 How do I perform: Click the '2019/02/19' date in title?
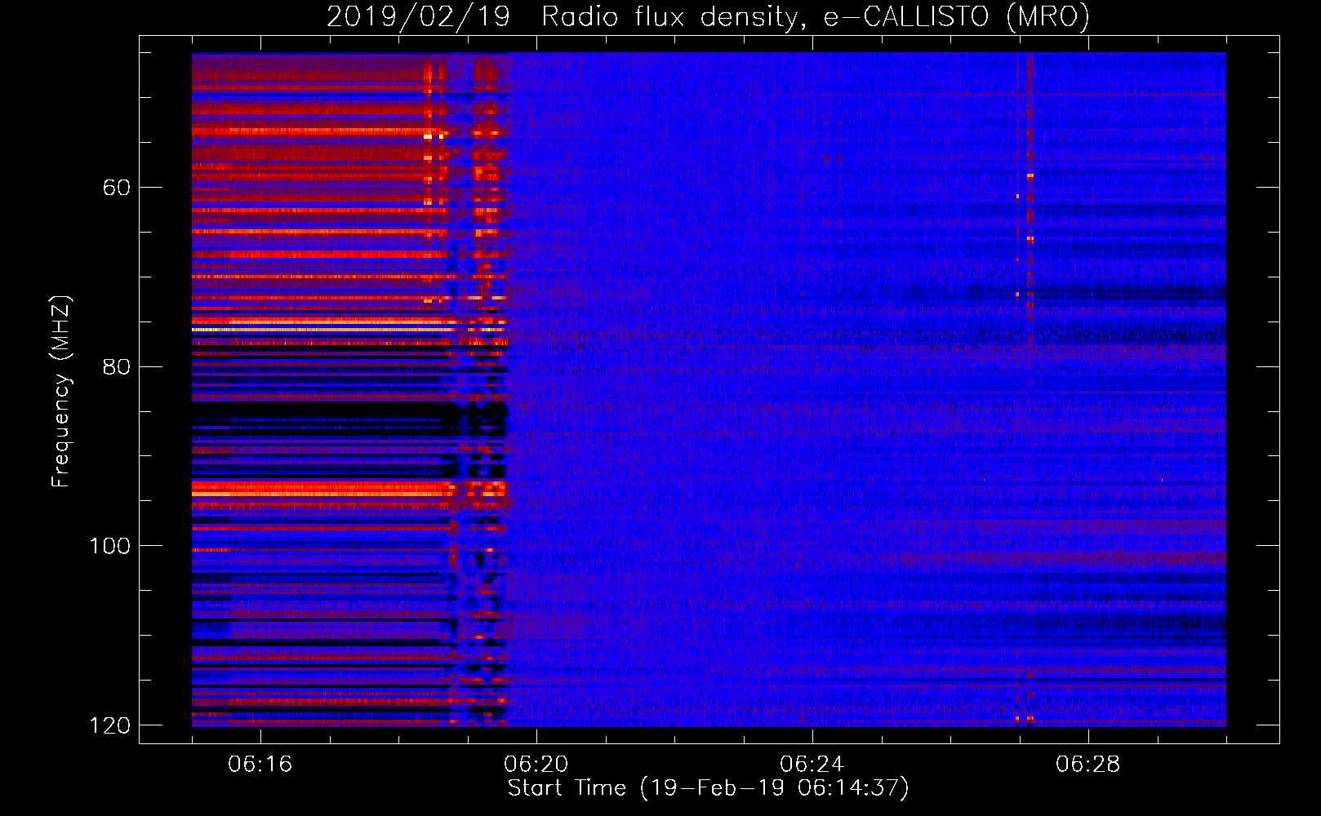[418, 17]
